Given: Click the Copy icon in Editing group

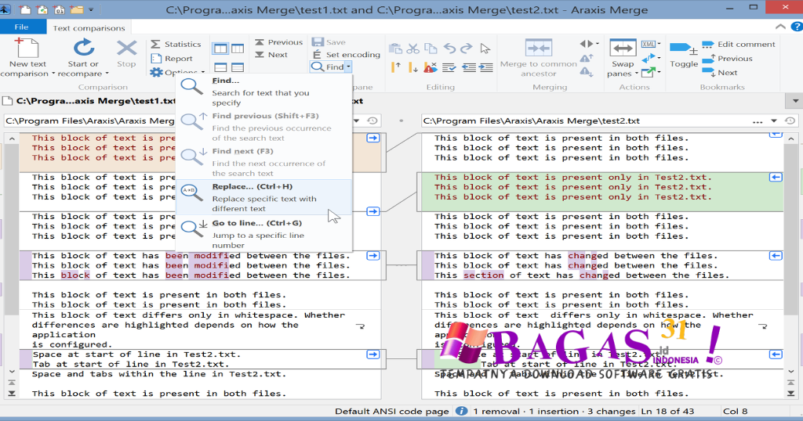Looking at the screenshot, I should pyautogui.click(x=431, y=49).
